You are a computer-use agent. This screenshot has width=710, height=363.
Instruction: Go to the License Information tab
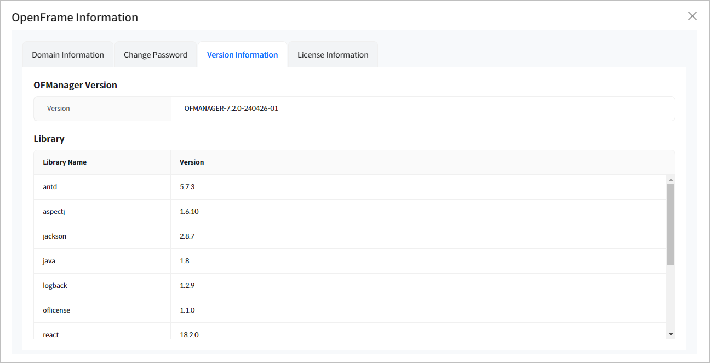(x=333, y=55)
